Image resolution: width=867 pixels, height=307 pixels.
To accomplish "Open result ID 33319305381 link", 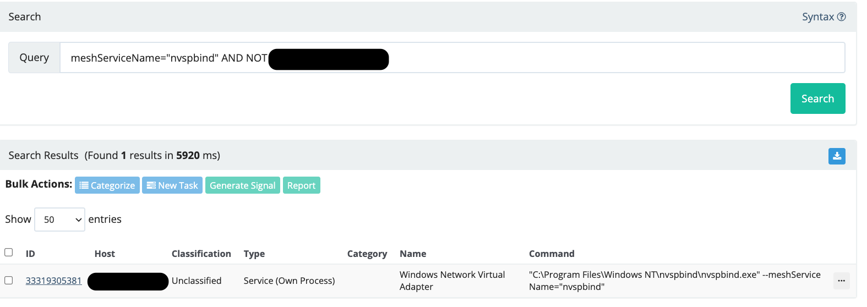I will tap(53, 281).
